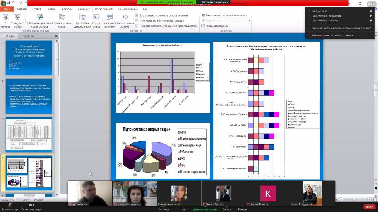Open Record Slide Show (Запись показа слайдов)
Viewport: 378px width, 212px height.
pos(125,21)
